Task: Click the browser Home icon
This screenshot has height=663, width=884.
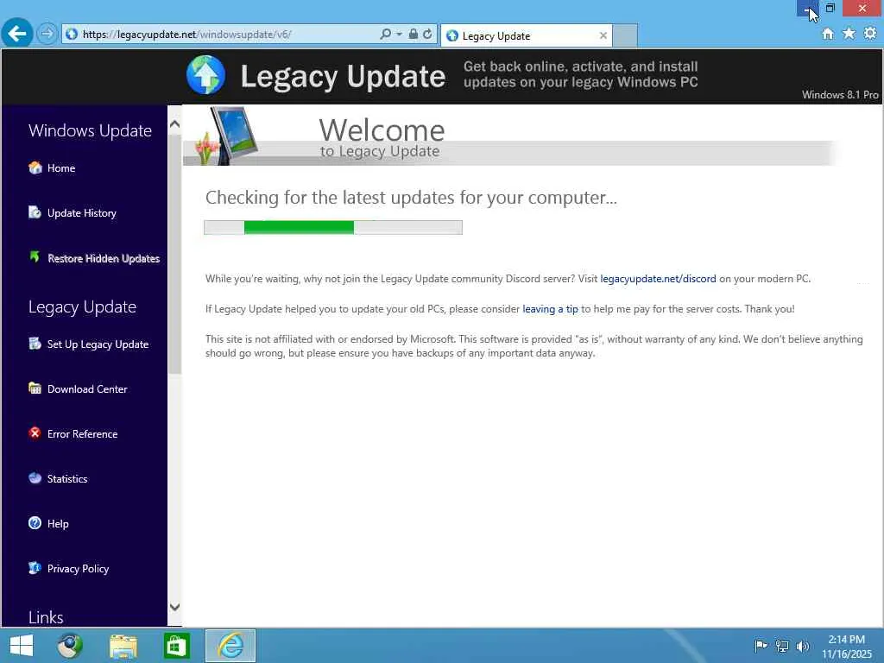Action: 828,34
